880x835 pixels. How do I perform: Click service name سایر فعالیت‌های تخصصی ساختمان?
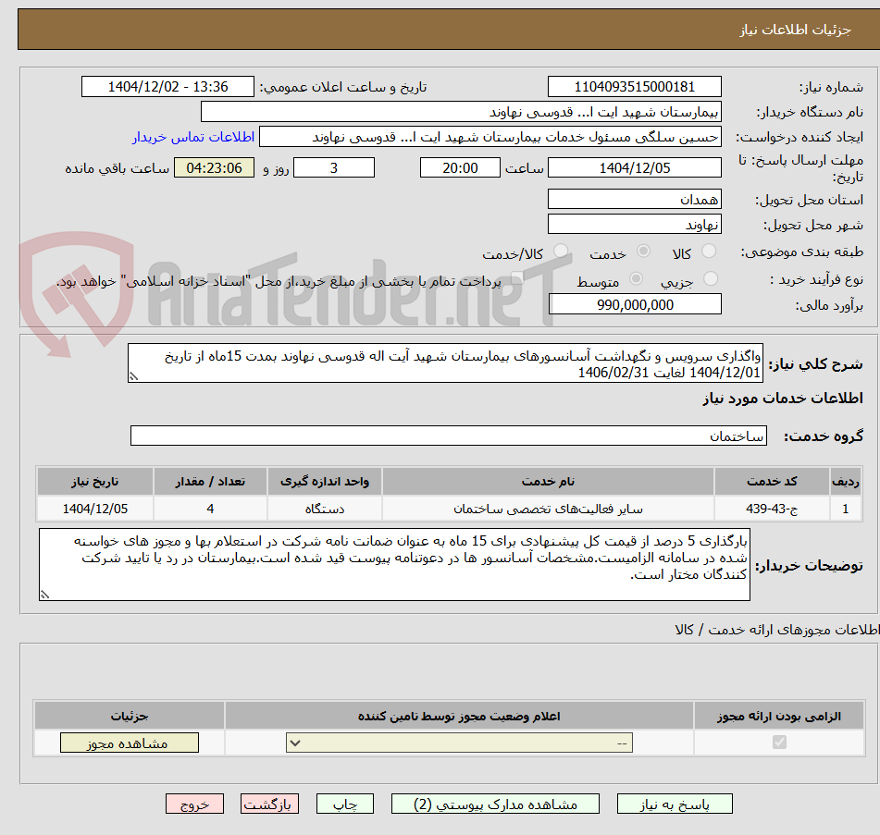[x=548, y=509]
